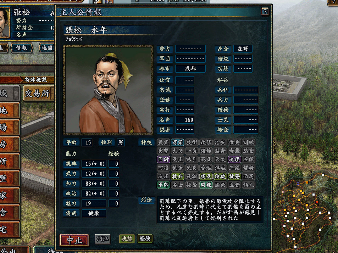Select the 揚足 skill icon

click(206, 176)
